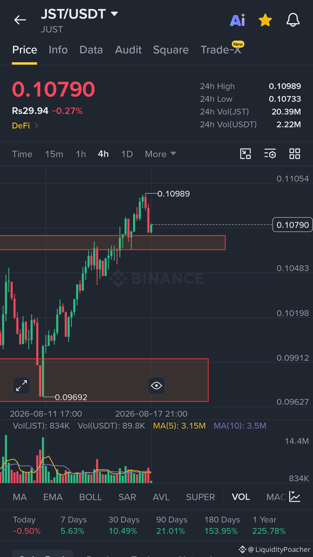Open the Trade-X tab
The width and height of the screenshot is (313, 557).
pyautogui.click(x=221, y=50)
